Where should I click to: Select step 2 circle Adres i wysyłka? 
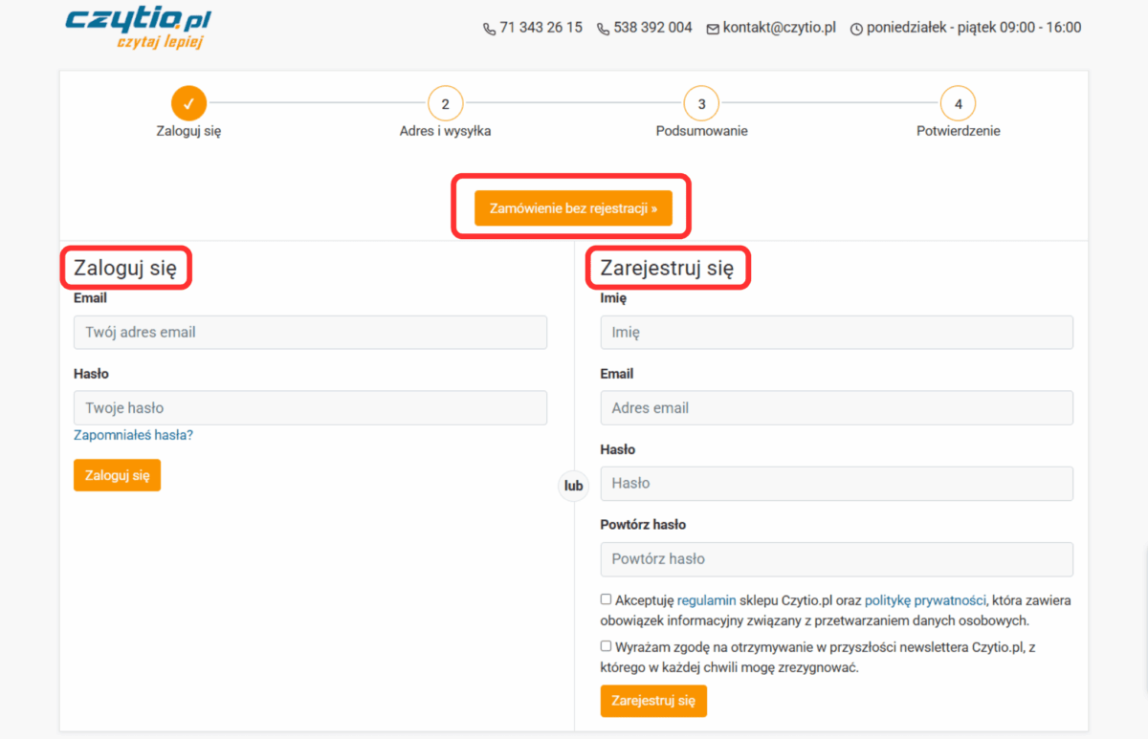(445, 103)
